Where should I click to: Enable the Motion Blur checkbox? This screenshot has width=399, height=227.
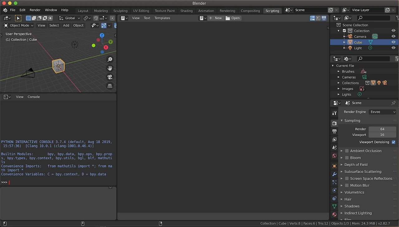pyautogui.click(x=347, y=186)
